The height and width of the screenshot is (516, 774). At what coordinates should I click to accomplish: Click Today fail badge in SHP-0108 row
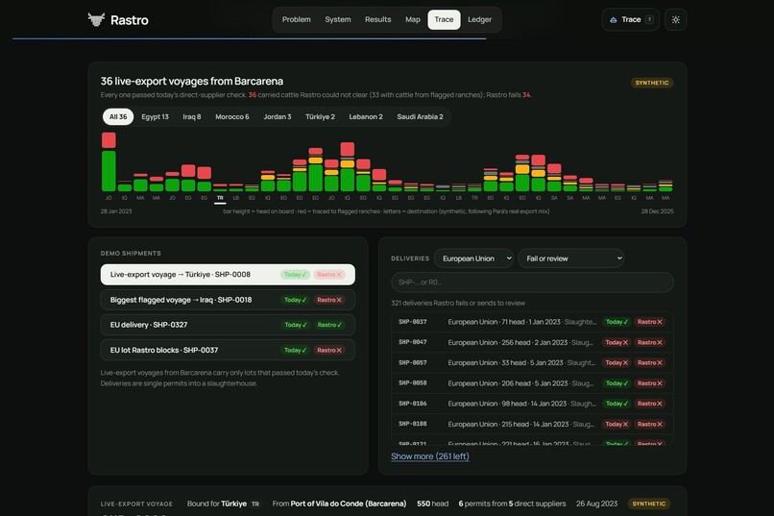click(617, 424)
